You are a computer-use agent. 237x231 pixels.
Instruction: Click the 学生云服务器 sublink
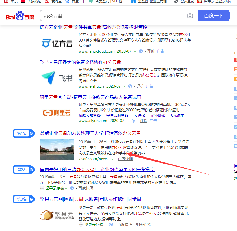[x=117, y=115]
